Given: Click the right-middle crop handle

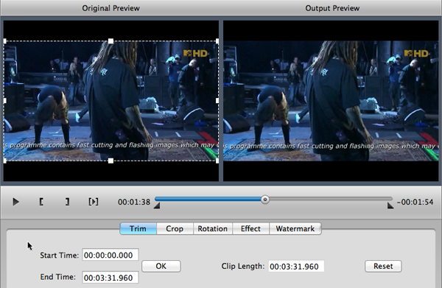Looking at the screenshot, I should click(x=217, y=101).
